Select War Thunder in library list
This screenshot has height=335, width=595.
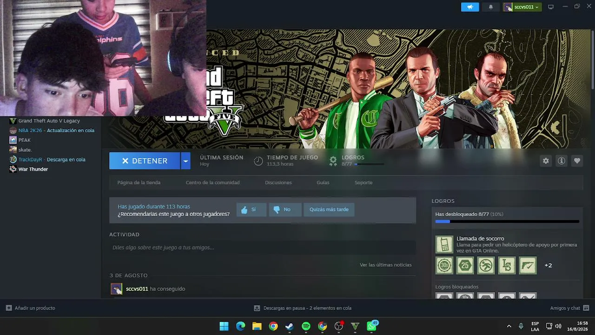tap(33, 169)
